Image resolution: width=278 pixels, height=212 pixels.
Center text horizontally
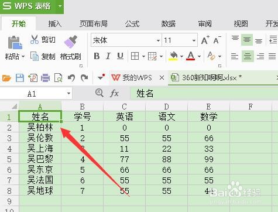point(248,56)
